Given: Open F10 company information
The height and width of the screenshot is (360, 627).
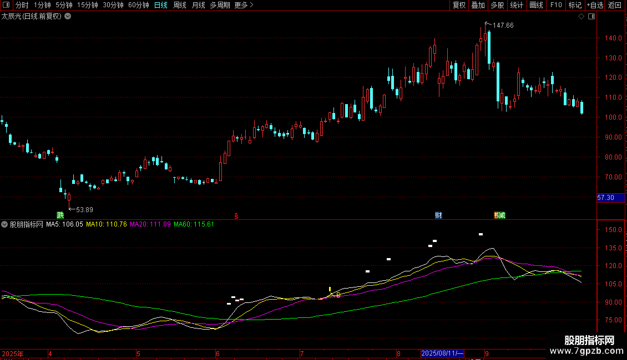Looking at the screenshot, I should tap(556, 5).
